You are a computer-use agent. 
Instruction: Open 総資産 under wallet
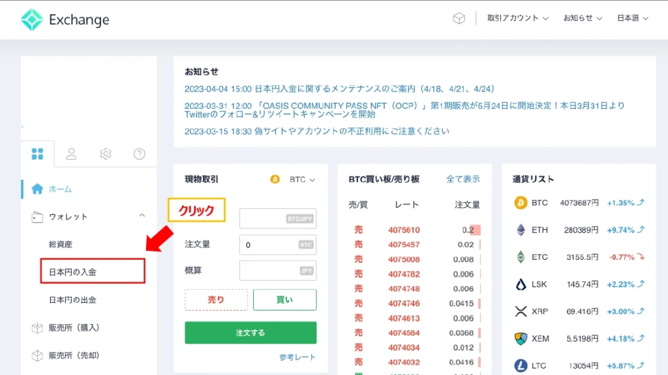(61, 245)
